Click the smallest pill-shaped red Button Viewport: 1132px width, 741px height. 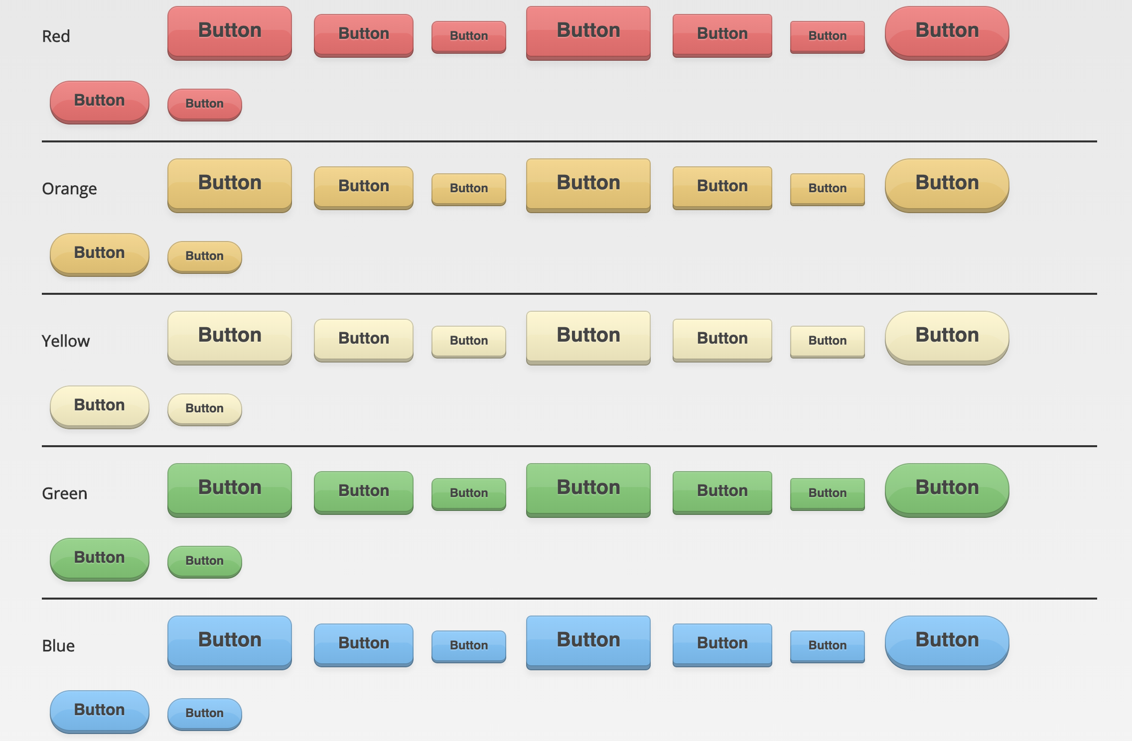pyautogui.click(x=205, y=105)
